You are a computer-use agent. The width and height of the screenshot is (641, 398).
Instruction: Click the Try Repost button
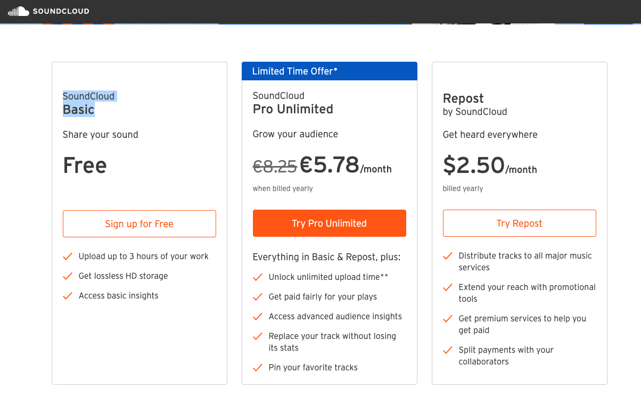520,223
